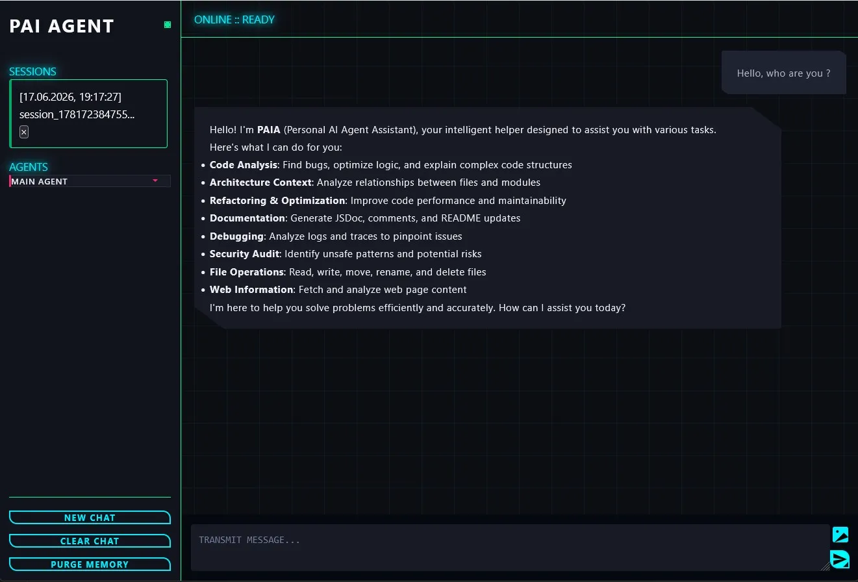
Task: Click 'How can I assist you today?' sentence
Action: click(562, 308)
